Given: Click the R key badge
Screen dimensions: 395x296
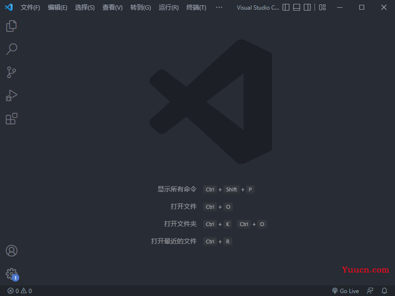Looking at the screenshot, I should 228,242.
